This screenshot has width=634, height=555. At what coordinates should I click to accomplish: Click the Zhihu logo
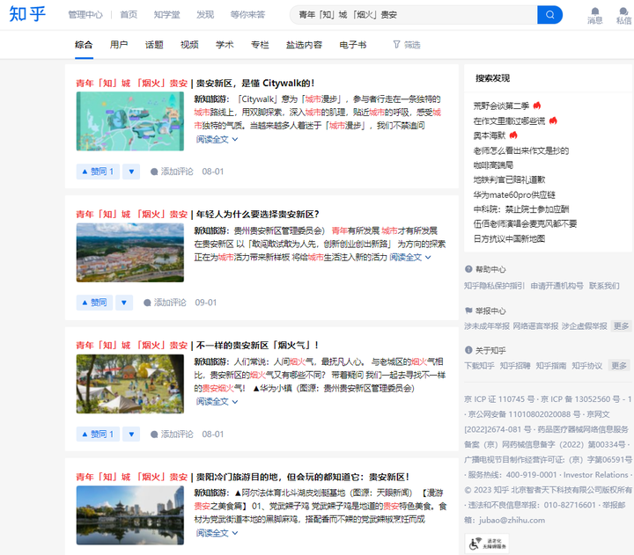pos(27,14)
